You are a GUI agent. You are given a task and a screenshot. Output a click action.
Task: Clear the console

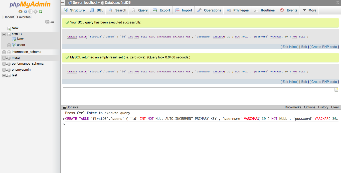point(335,107)
